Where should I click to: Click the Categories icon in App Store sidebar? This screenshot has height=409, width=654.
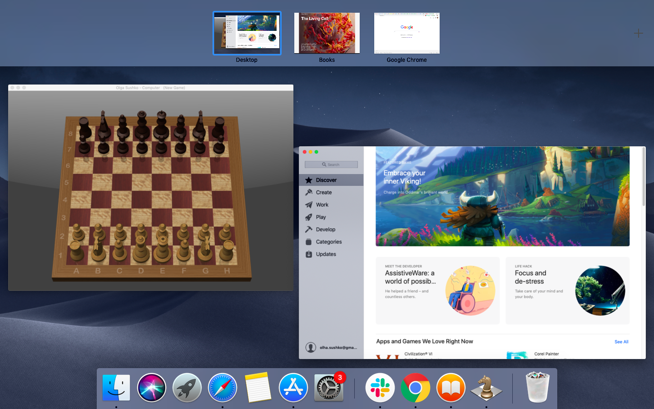pyautogui.click(x=309, y=242)
